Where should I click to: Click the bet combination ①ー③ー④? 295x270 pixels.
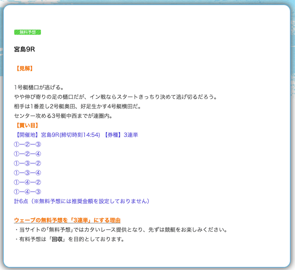click(x=28, y=173)
